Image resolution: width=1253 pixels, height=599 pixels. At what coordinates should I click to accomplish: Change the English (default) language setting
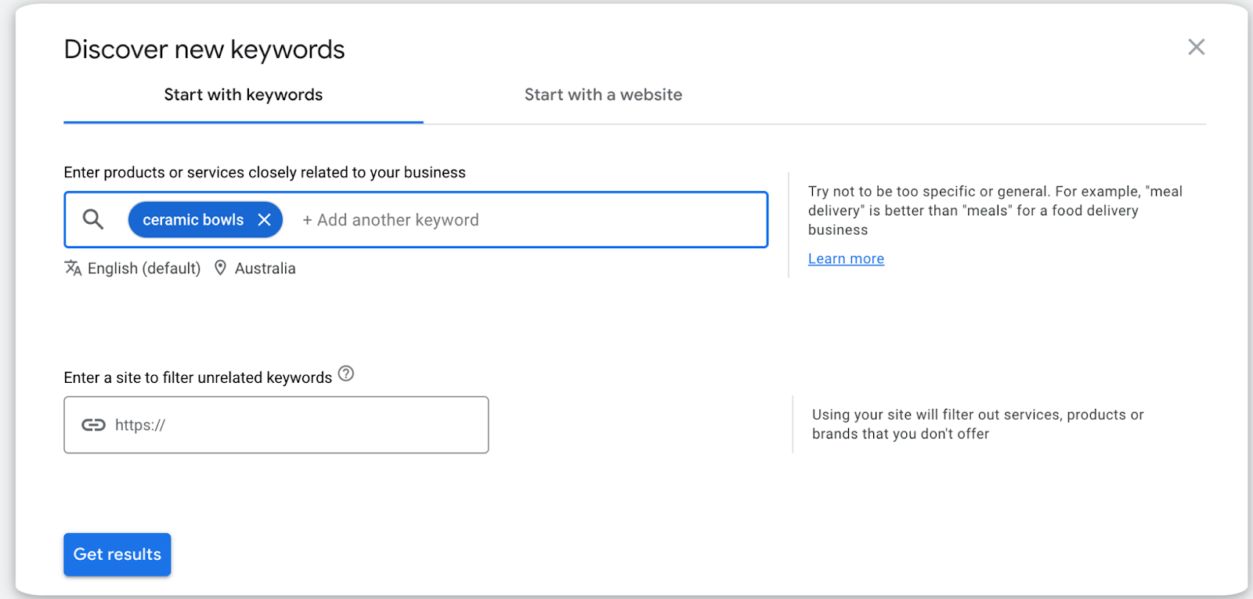144,269
